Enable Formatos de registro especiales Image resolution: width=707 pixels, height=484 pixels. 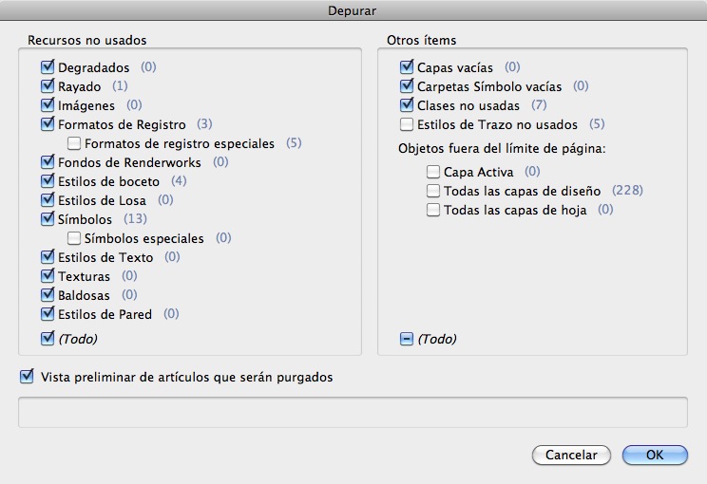click(74, 143)
